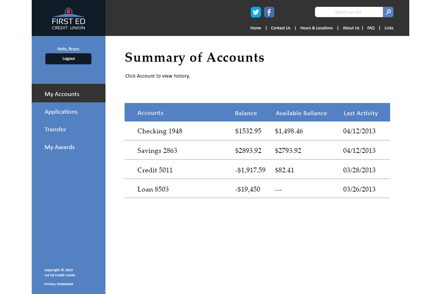Open Applications in sidebar
This screenshot has width=441, height=294.
(61, 112)
